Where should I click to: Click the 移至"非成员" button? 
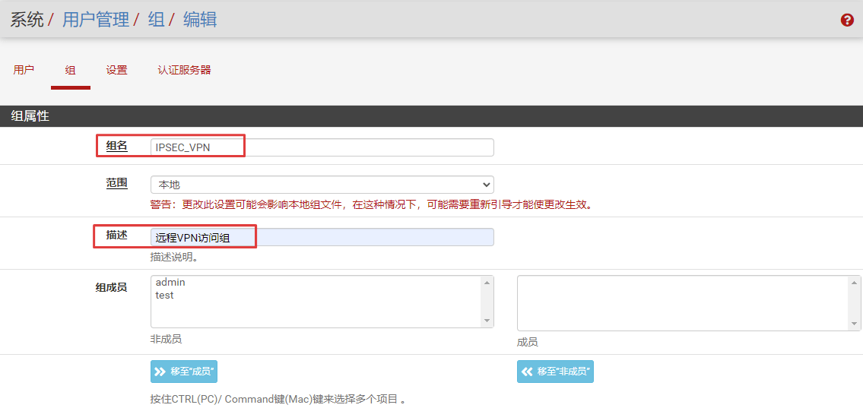pyautogui.click(x=555, y=372)
